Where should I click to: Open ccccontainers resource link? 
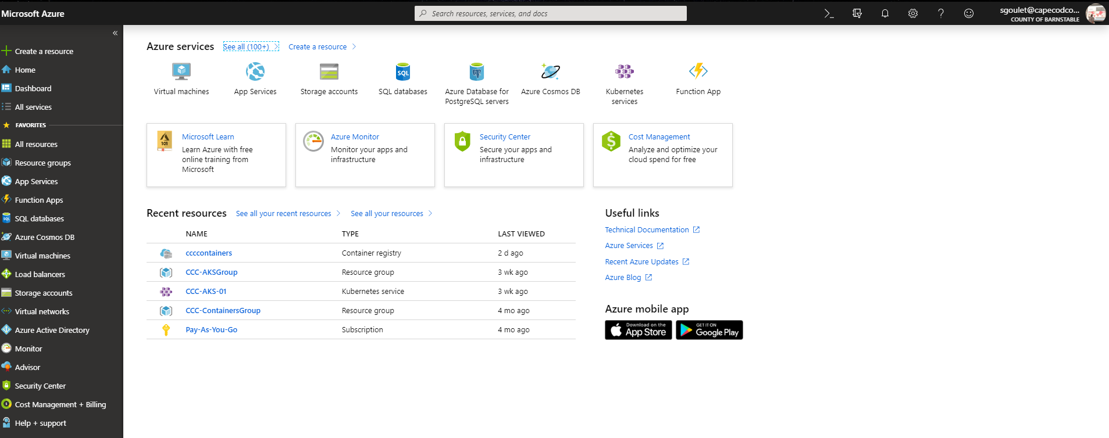[x=209, y=253]
